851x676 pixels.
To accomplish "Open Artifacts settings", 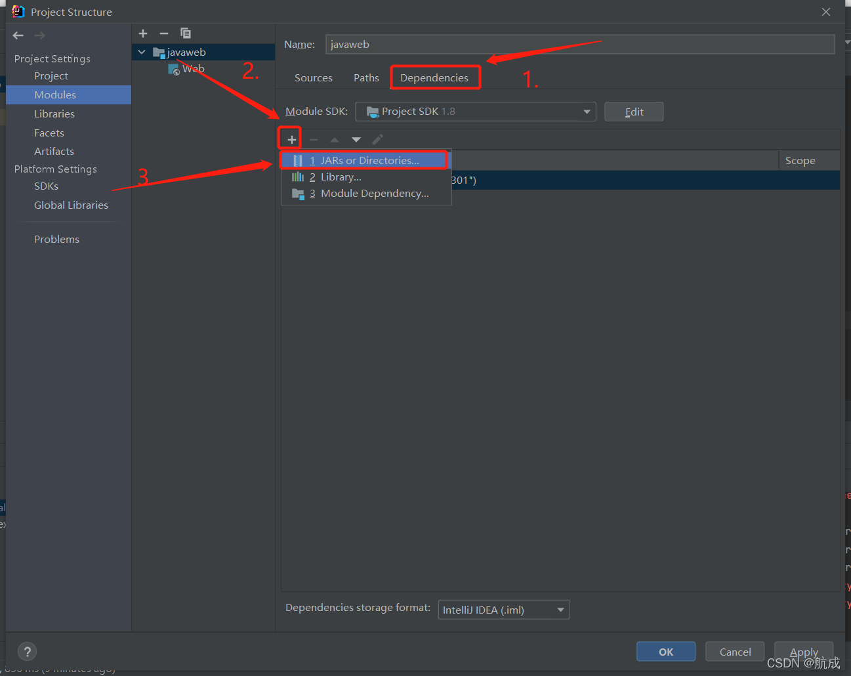I will [x=54, y=151].
